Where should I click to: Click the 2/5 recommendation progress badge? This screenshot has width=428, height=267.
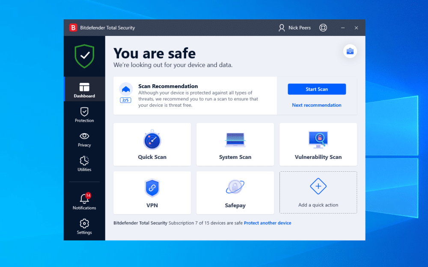[x=126, y=100]
